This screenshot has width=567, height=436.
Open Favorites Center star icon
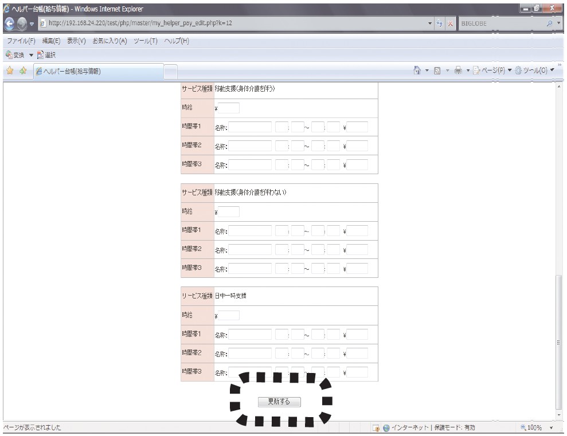coord(10,71)
